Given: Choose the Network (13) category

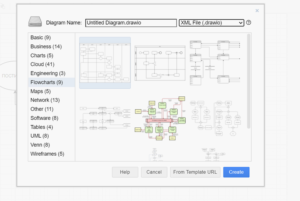Looking at the screenshot, I should [x=52, y=100].
